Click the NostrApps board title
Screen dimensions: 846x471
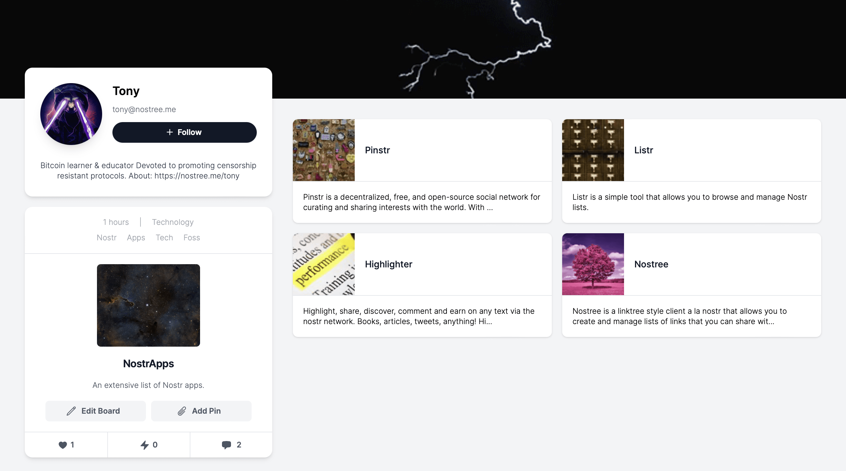click(149, 364)
